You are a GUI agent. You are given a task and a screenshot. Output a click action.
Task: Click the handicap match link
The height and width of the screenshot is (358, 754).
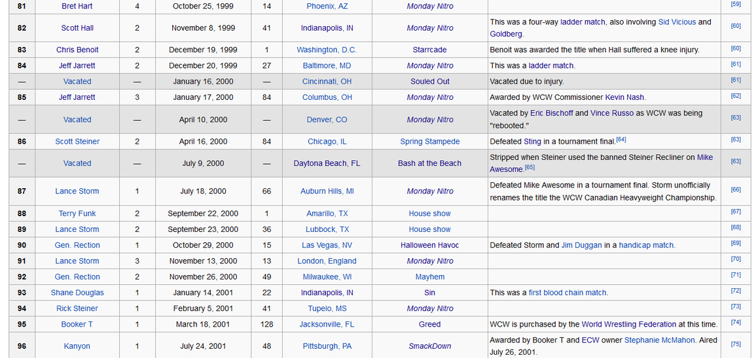point(646,245)
